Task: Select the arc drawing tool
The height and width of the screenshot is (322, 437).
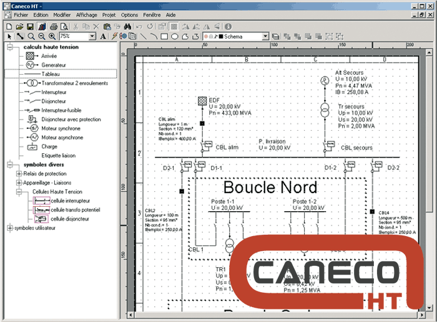Action: tap(154, 36)
